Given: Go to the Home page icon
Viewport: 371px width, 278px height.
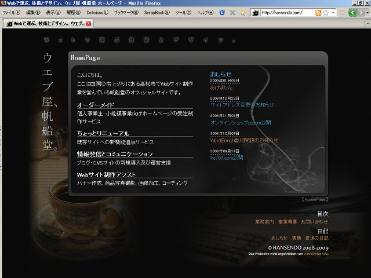Looking at the screenshot, I should [x=243, y=13].
